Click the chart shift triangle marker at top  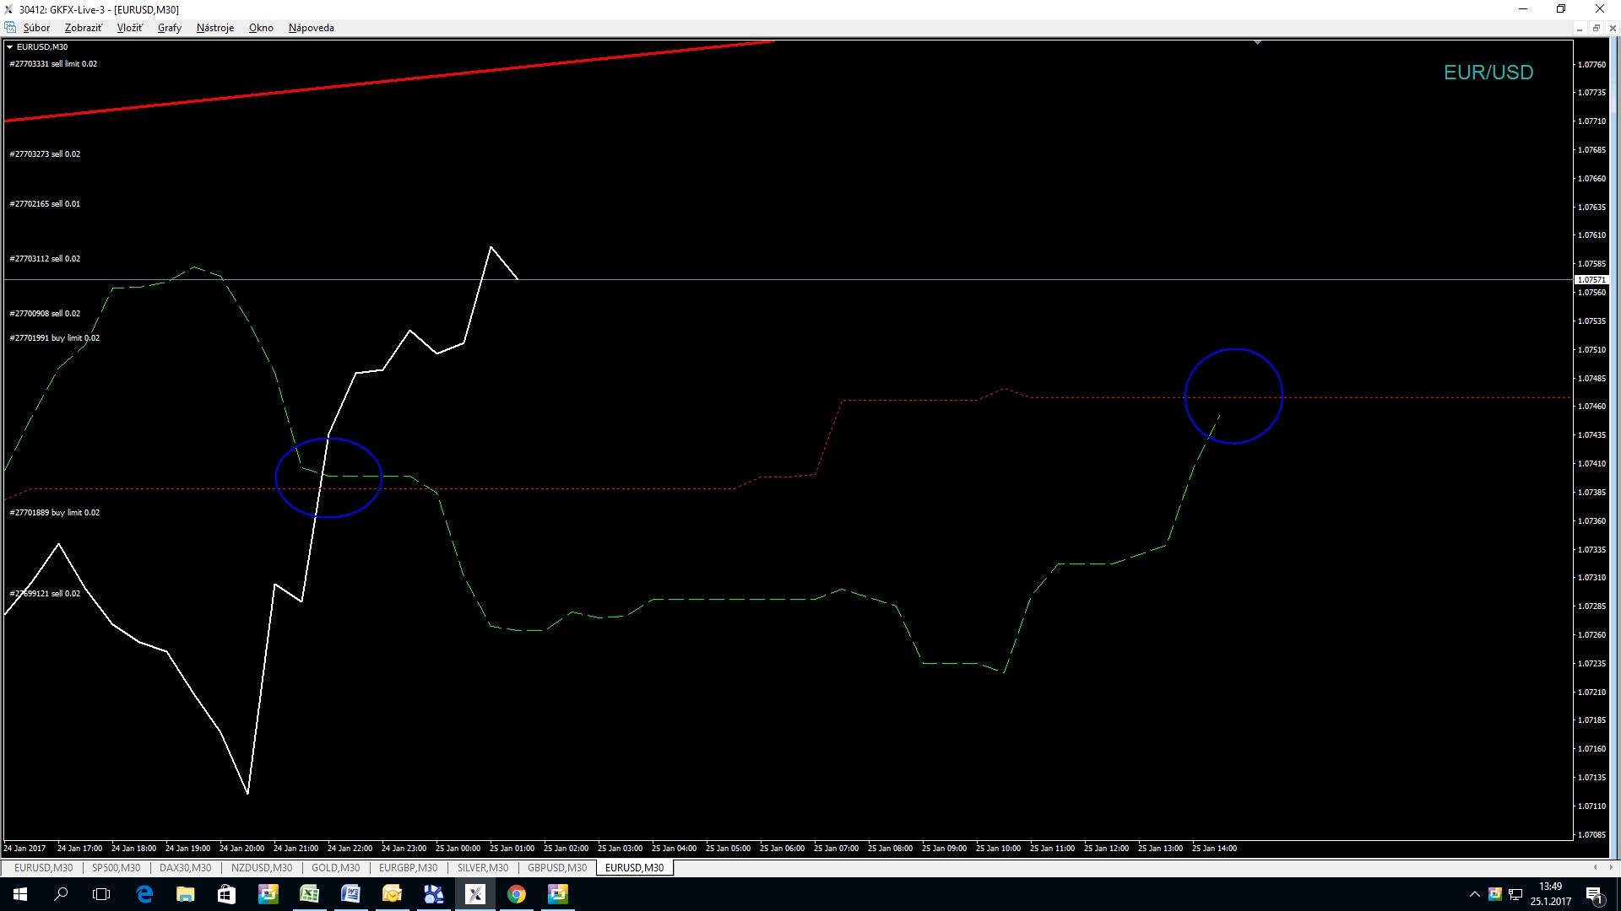[1257, 42]
